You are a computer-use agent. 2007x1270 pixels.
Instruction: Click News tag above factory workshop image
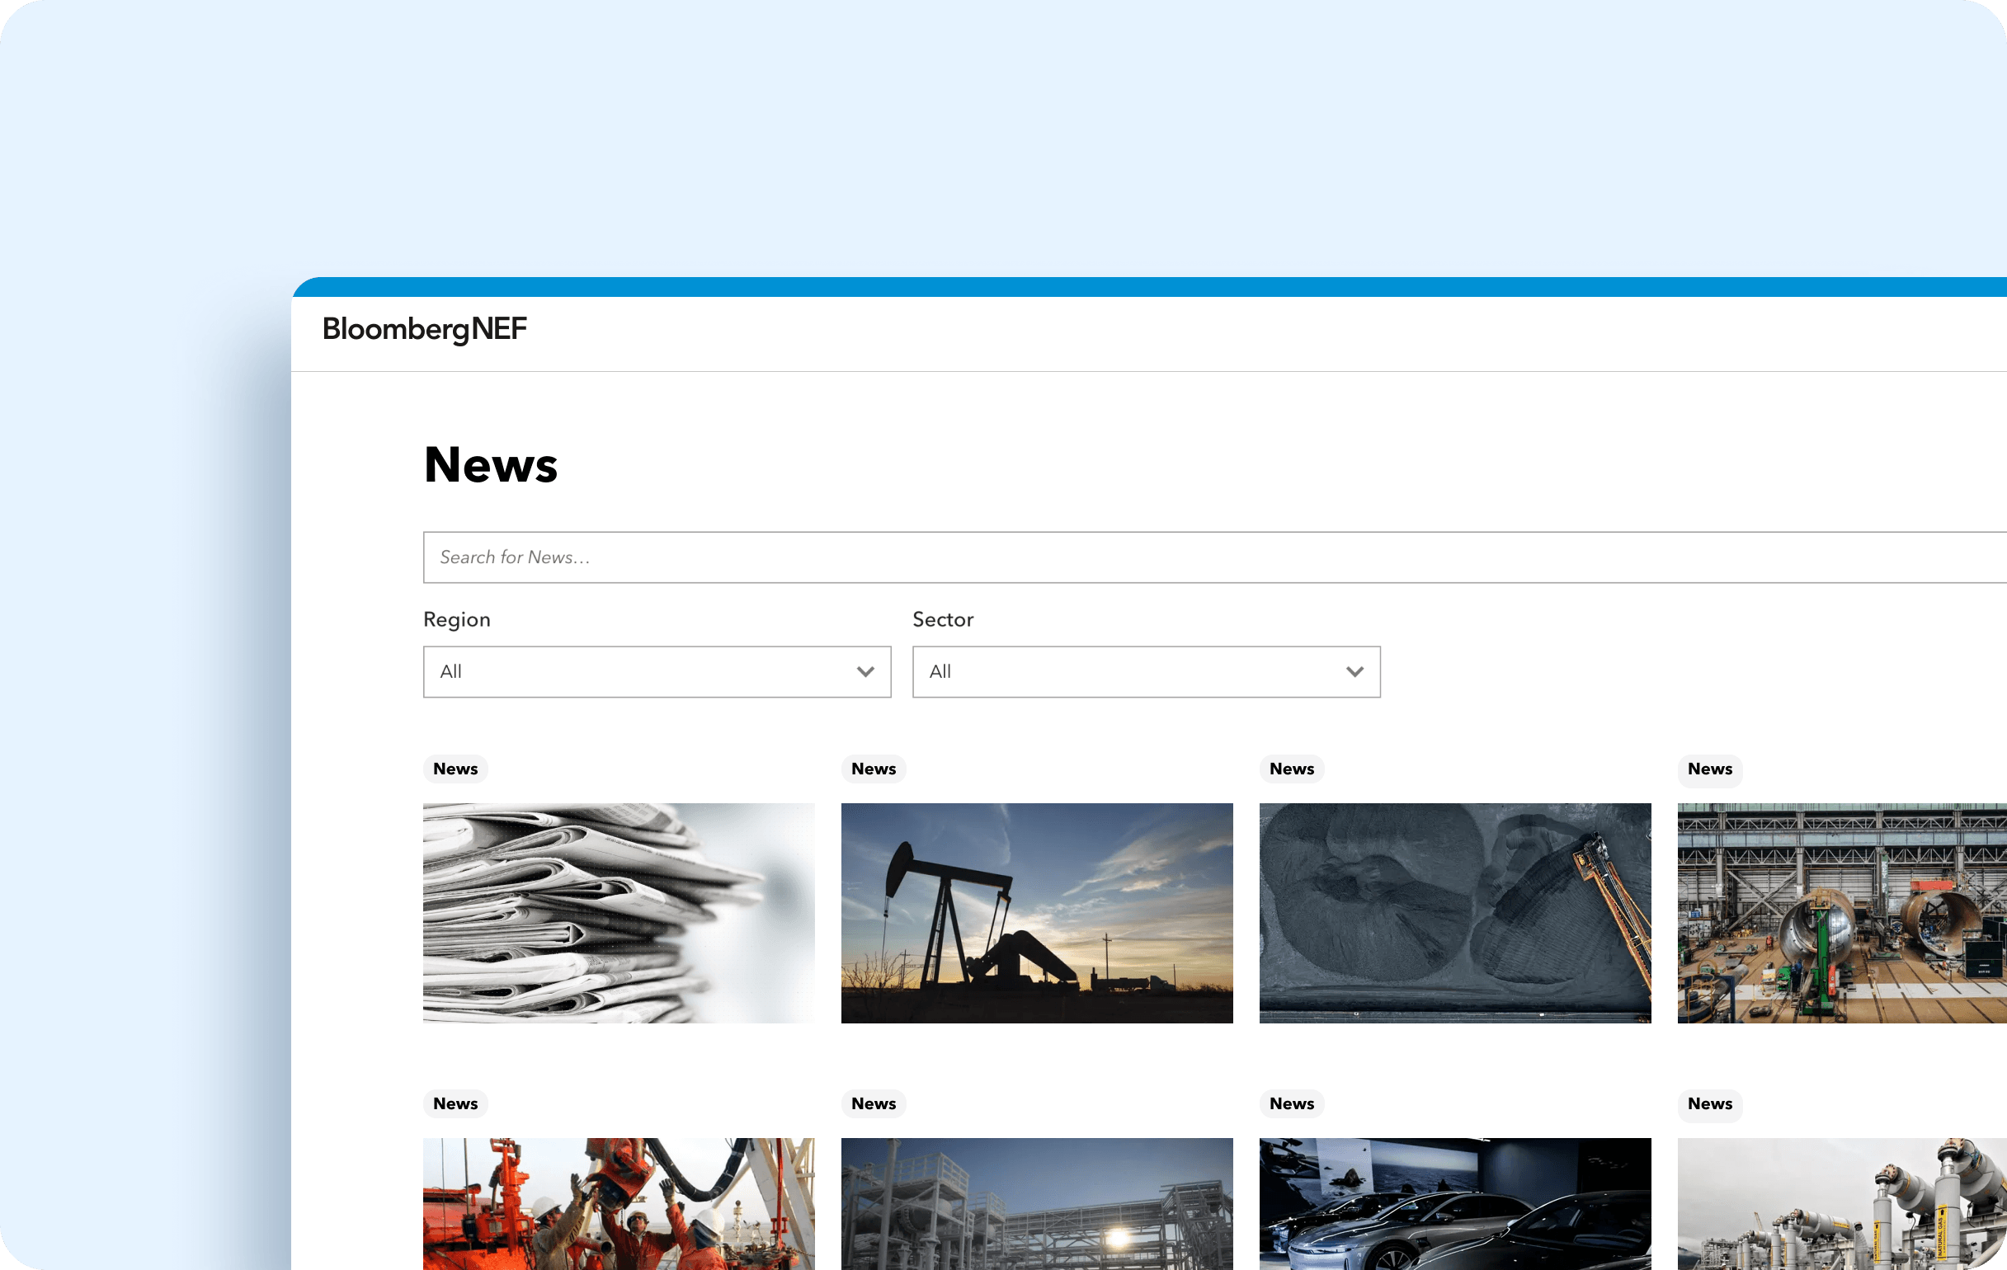[1709, 769]
